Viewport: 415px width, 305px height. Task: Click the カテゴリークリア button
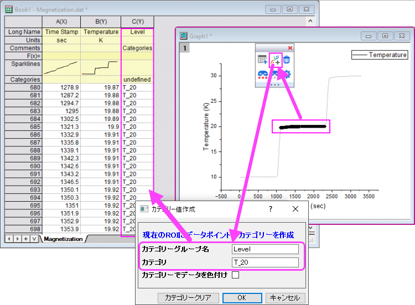pyautogui.click(x=188, y=298)
